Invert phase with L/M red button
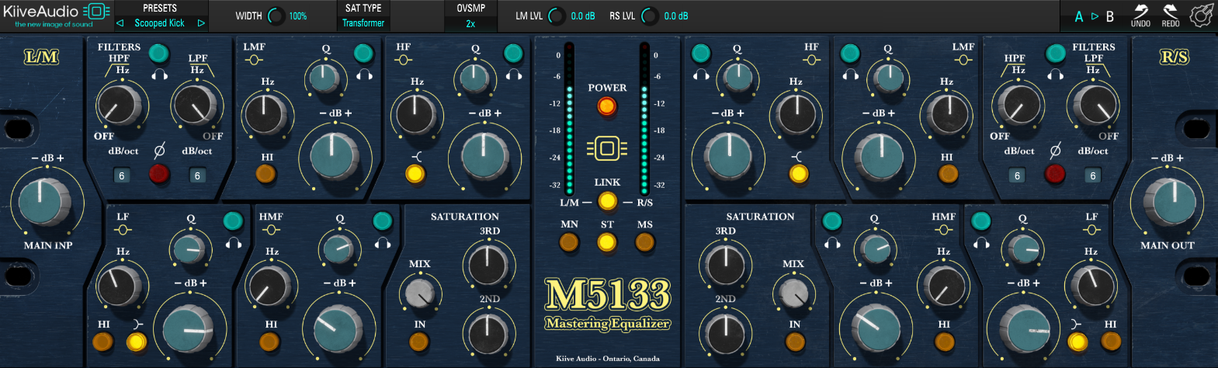This screenshot has height=368, width=1218. coord(159,174)
